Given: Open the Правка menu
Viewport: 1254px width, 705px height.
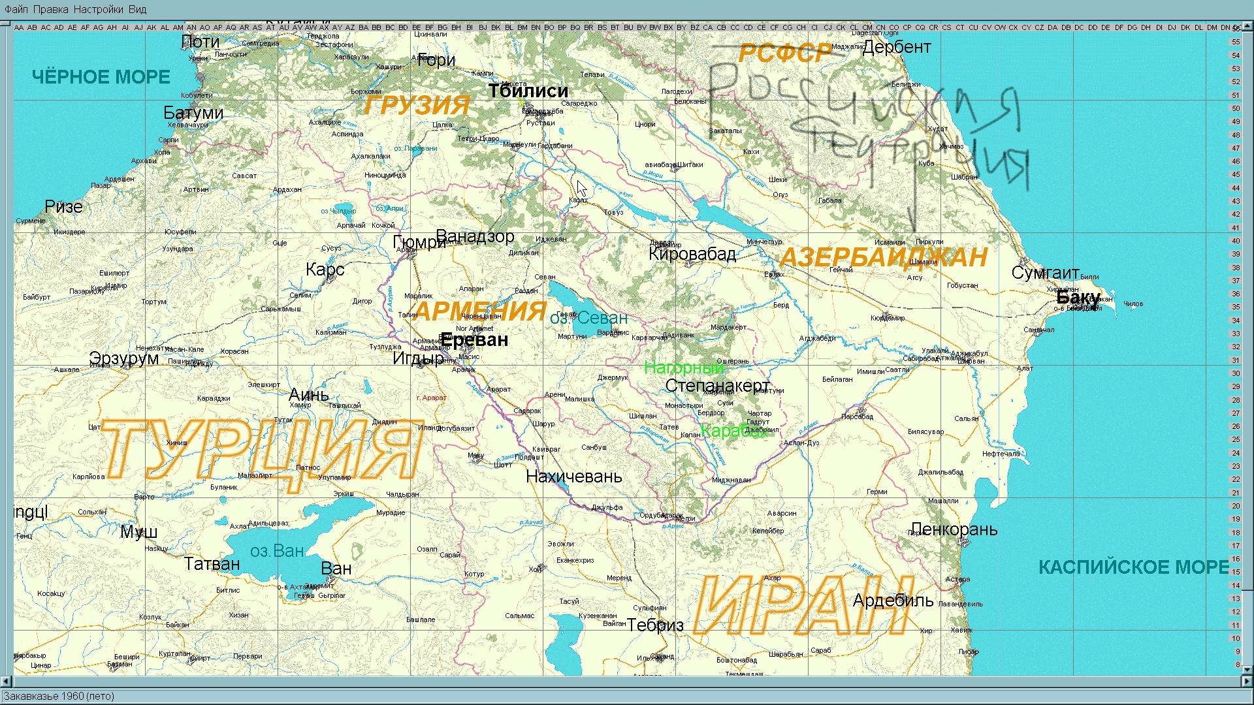Looking at the screenshot, I should (51, 9).
